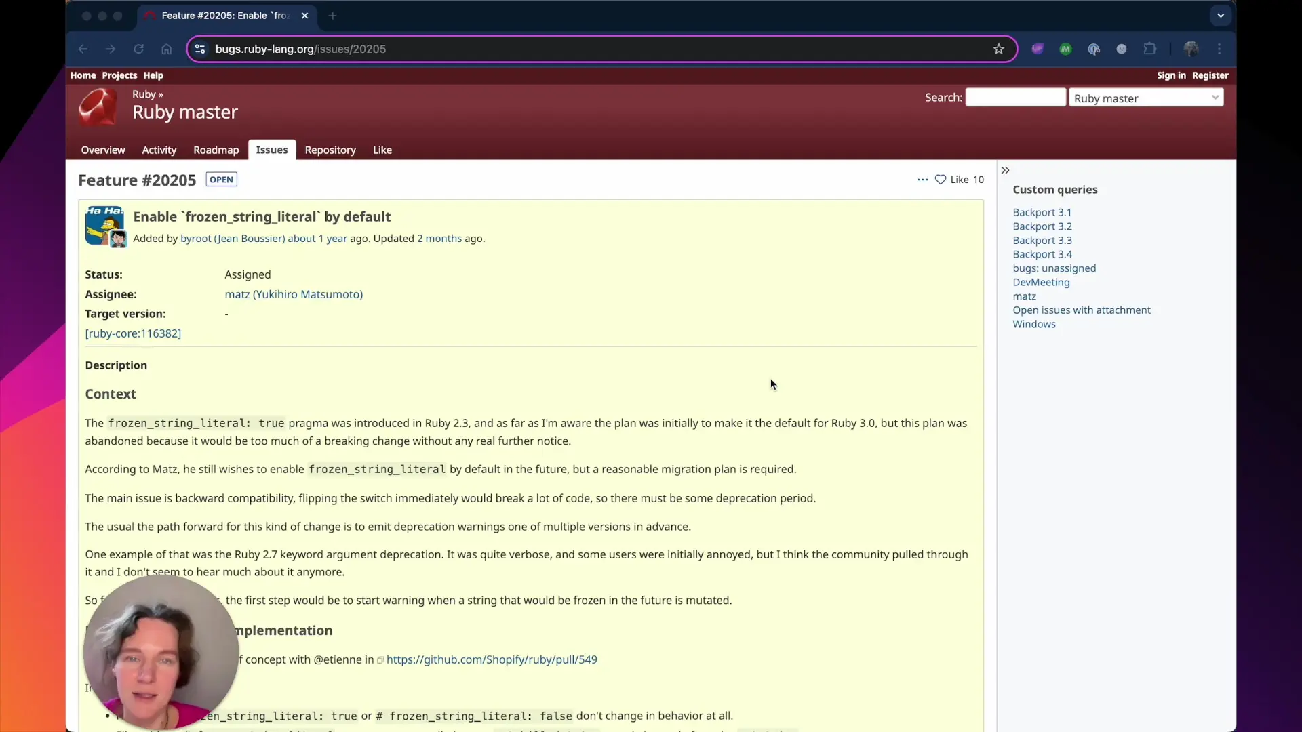
Task: Collapse the sidebar with the double chevron
Action: click(1006, 170)
